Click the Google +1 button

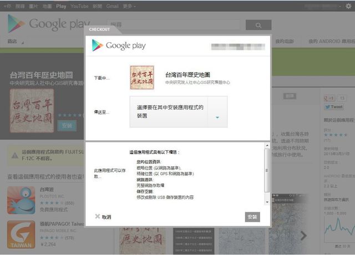point(331,98)
